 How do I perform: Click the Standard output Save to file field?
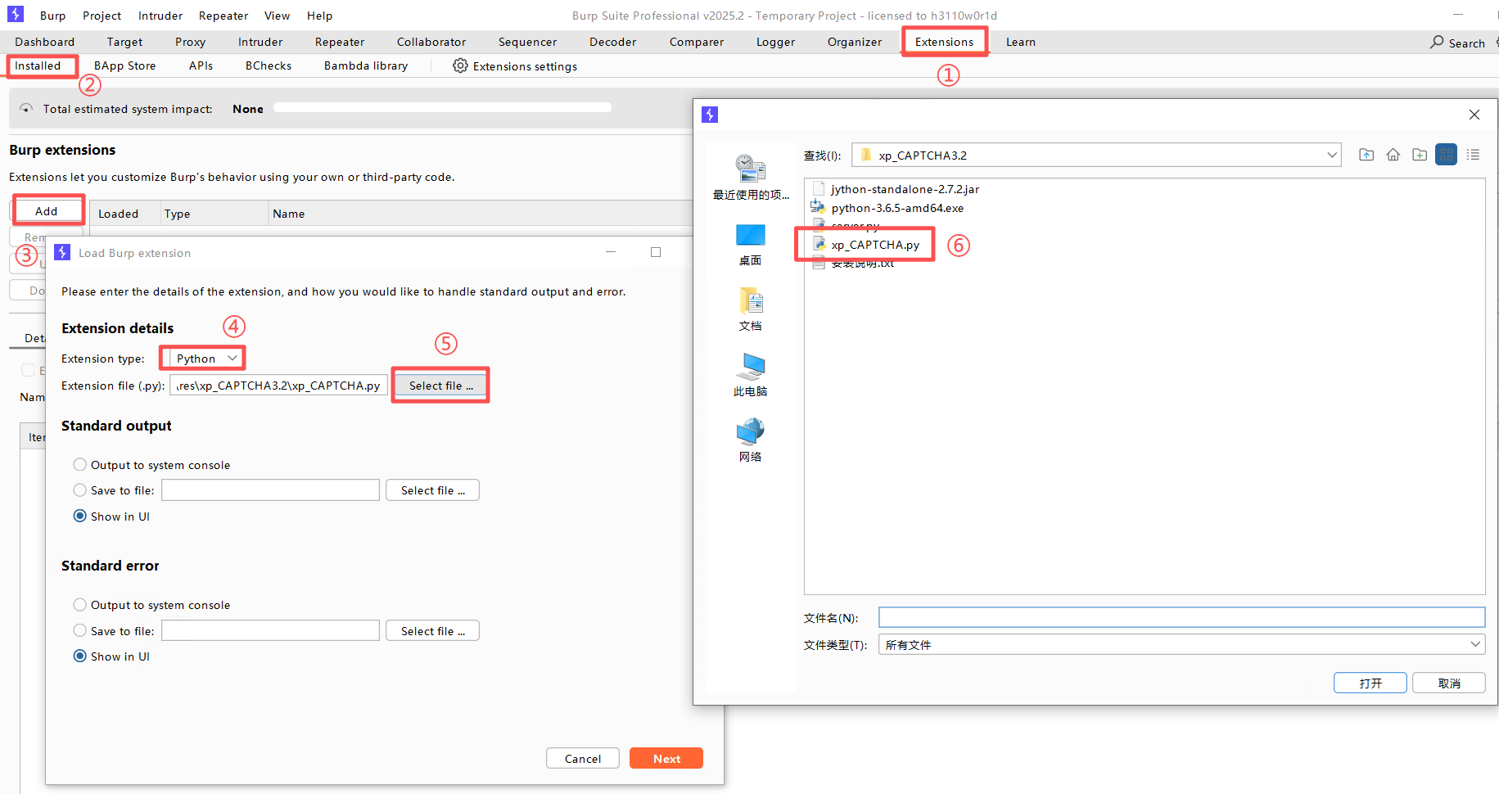[270, 490]
